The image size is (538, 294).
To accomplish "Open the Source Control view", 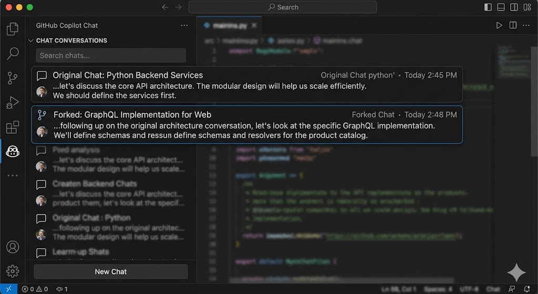I will 13,78.
